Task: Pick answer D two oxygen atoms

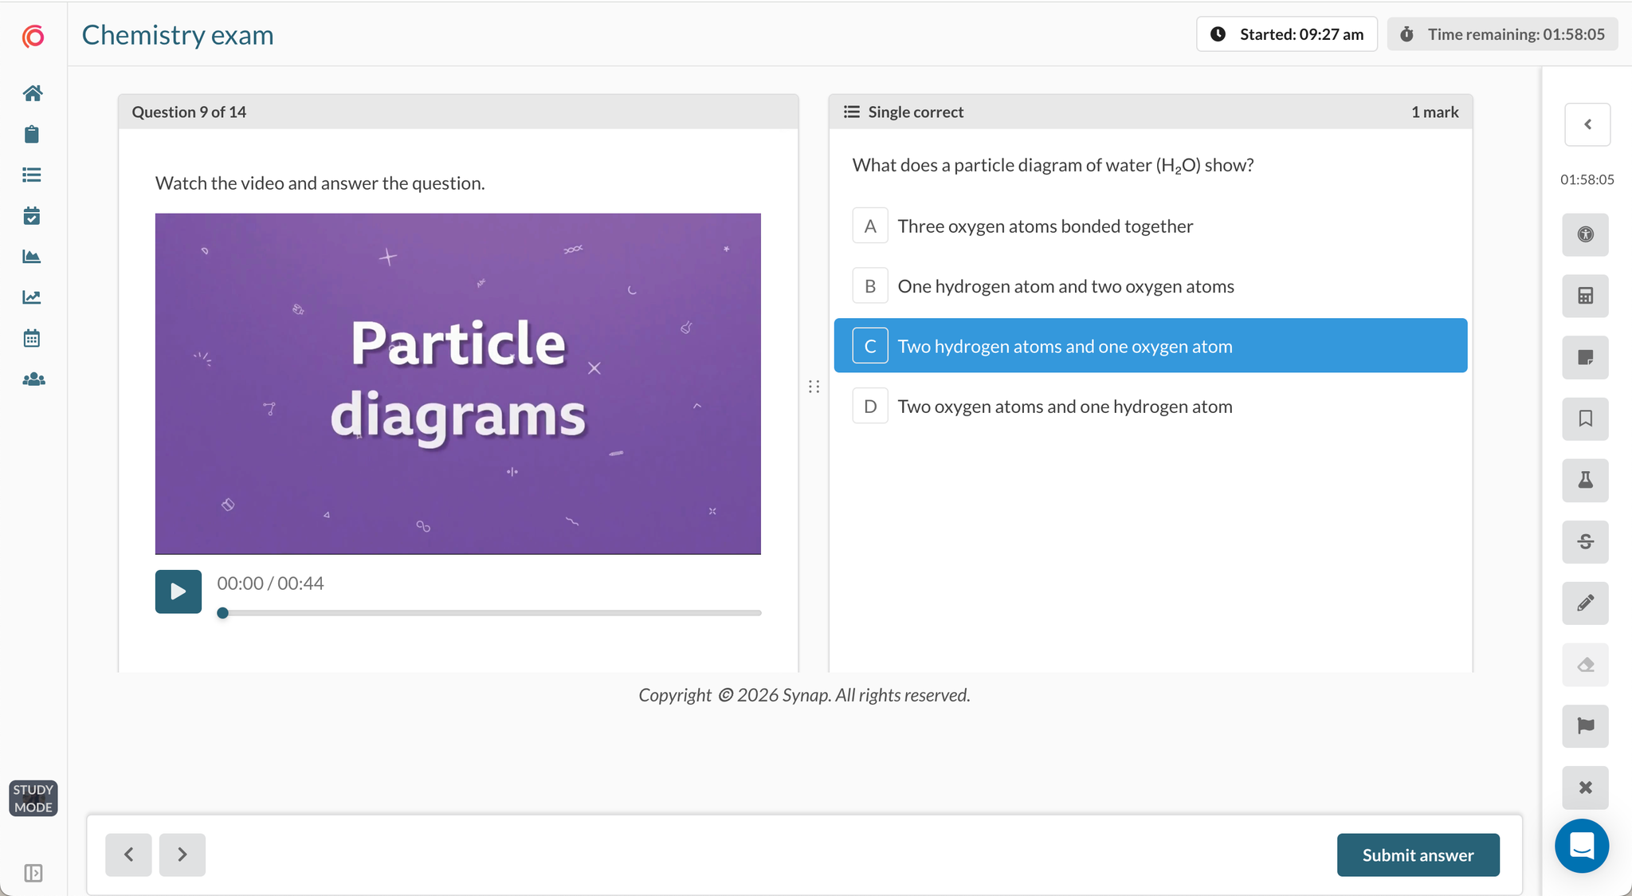Action: [1150, 406]
